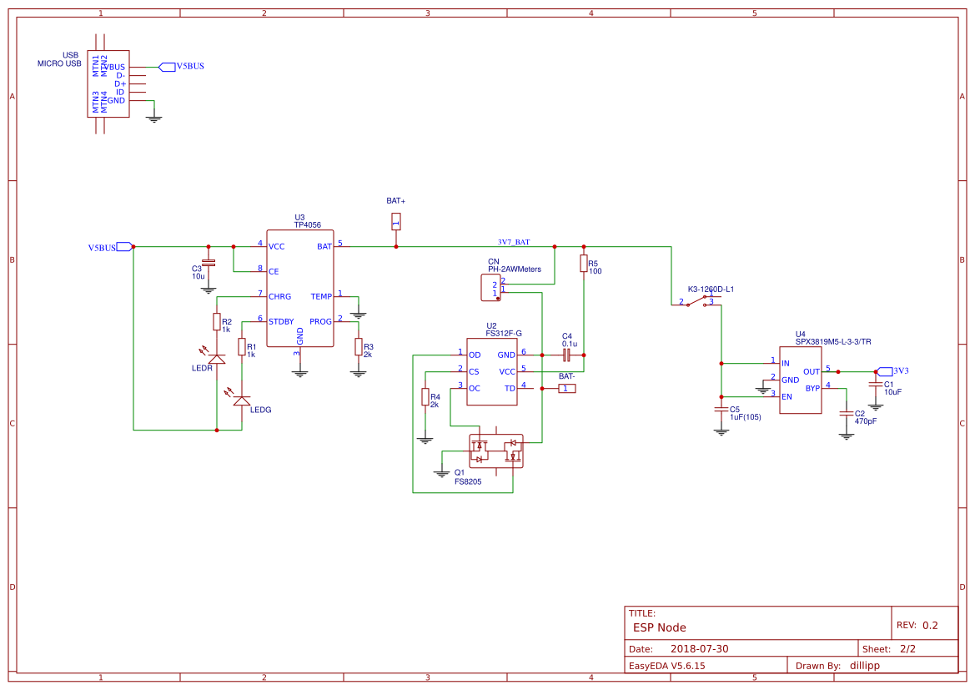Click the Sheet value 2/2
This screenshot has width=975, height=690.
(x=907, y=649)
